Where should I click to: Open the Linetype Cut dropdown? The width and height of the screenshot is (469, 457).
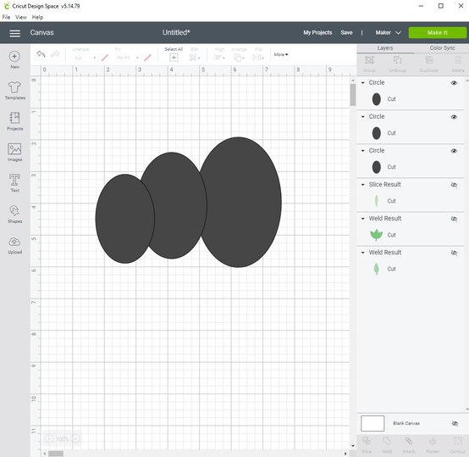point(85,58)
